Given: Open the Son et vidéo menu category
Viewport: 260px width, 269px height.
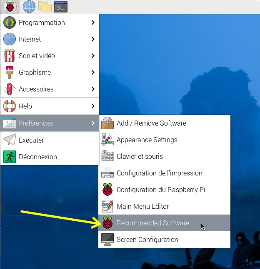Looking at the screenshot, I should [x=50, y=56].
